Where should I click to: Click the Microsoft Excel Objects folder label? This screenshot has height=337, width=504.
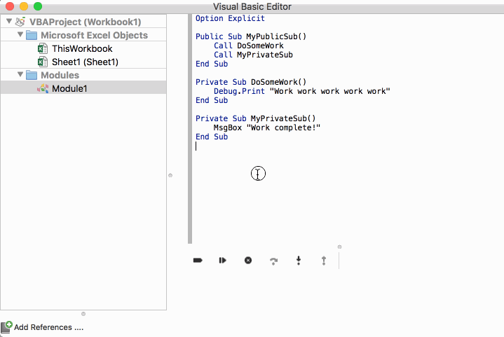tap(94, 35)
